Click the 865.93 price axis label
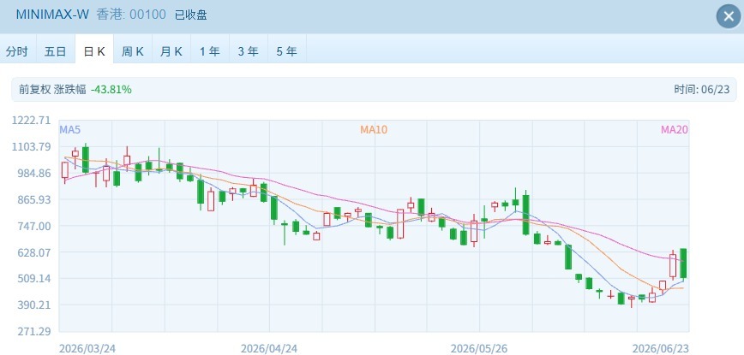744x355 pixels. pyautogui.click(x=33, y=200)
